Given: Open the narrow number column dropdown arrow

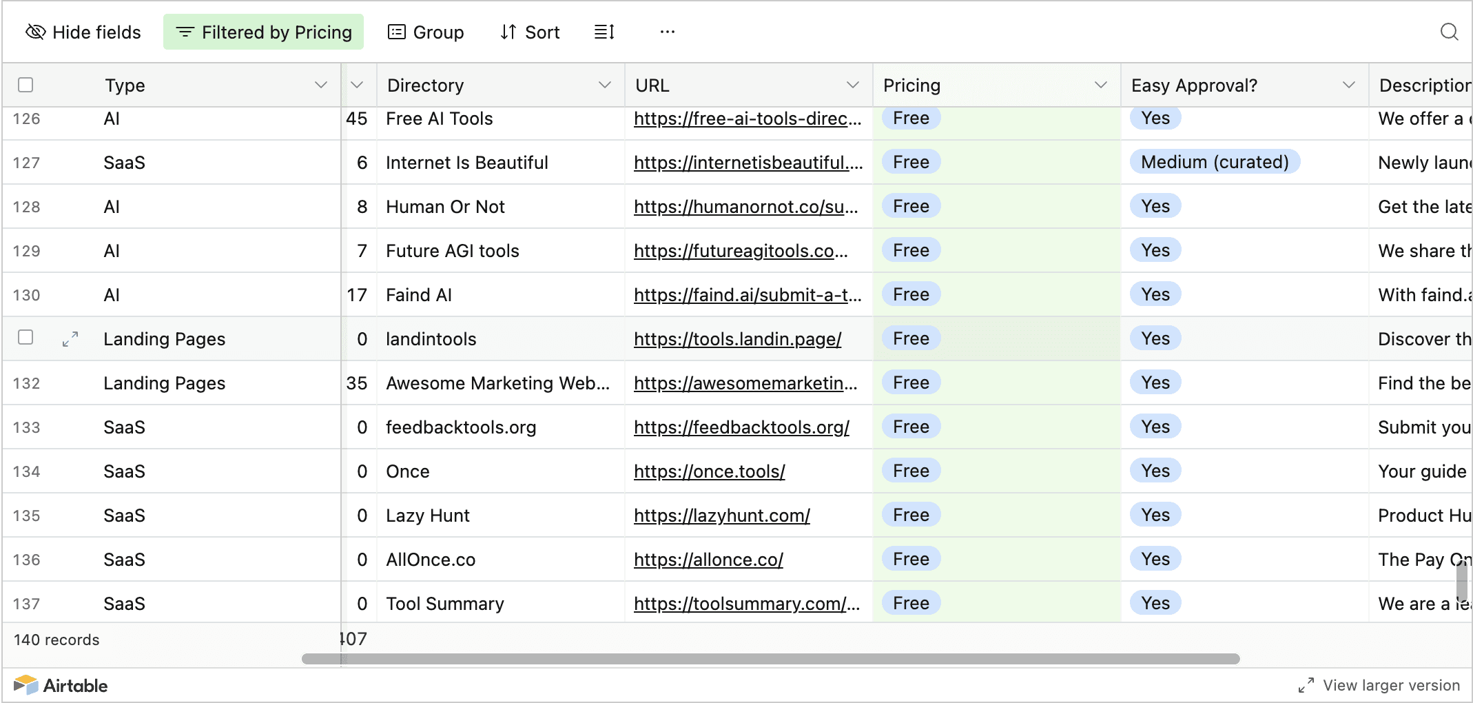Looking at the screenshot, I should point(357,85).
